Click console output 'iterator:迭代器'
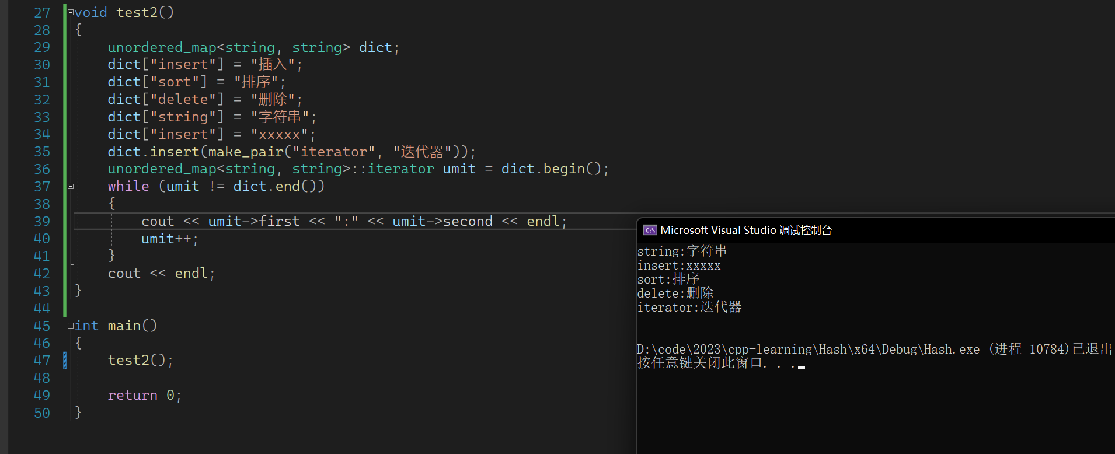 [x=689, y=307]
